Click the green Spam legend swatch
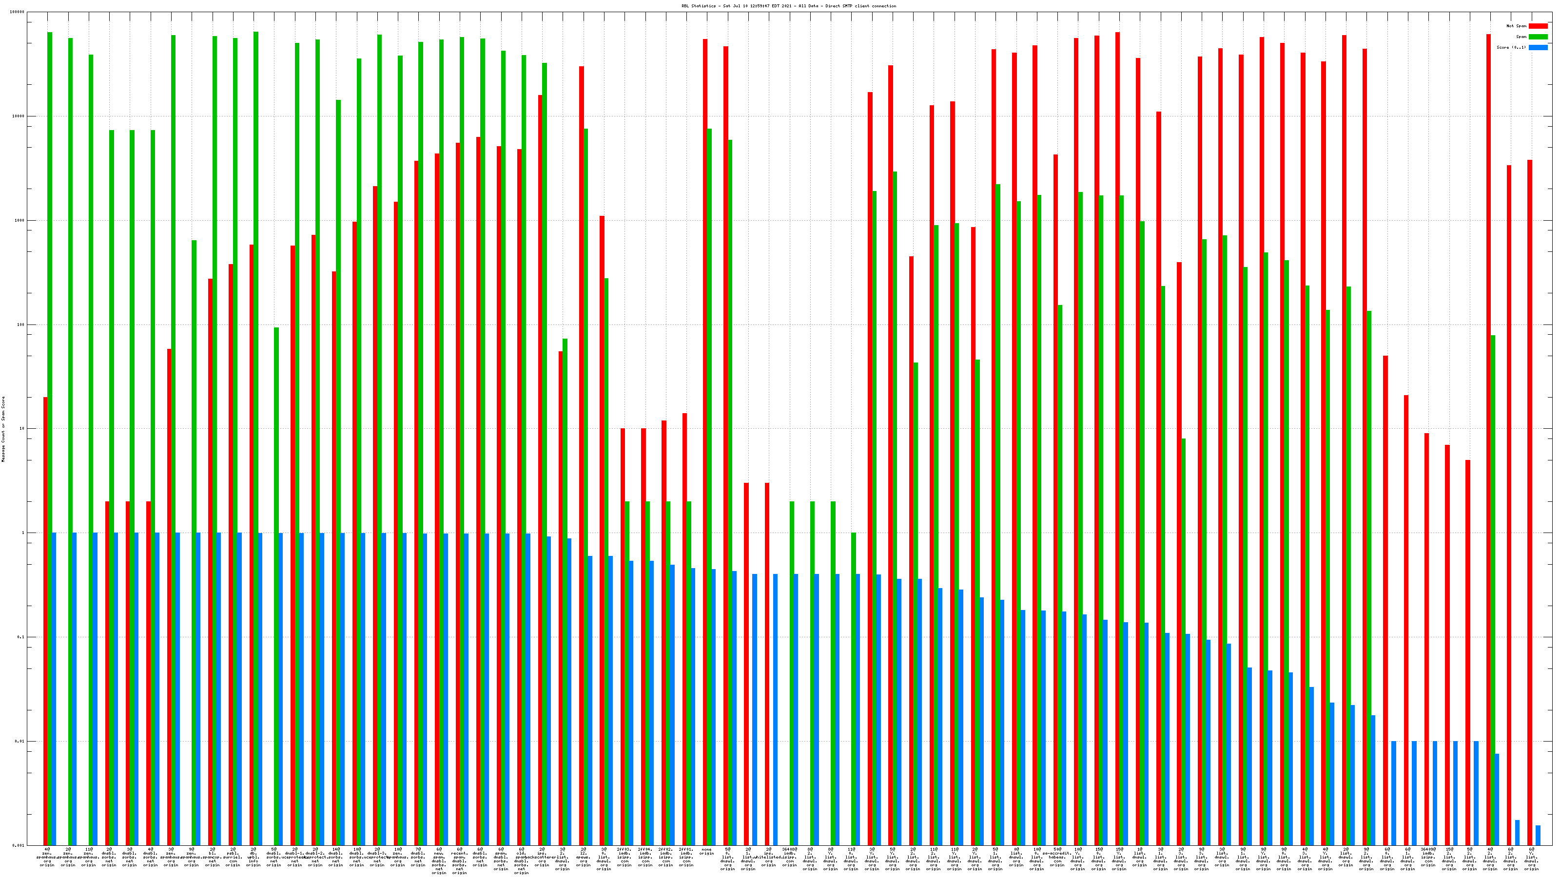This screenshot has width=1560, height=877. click(x=1538, y=37)
